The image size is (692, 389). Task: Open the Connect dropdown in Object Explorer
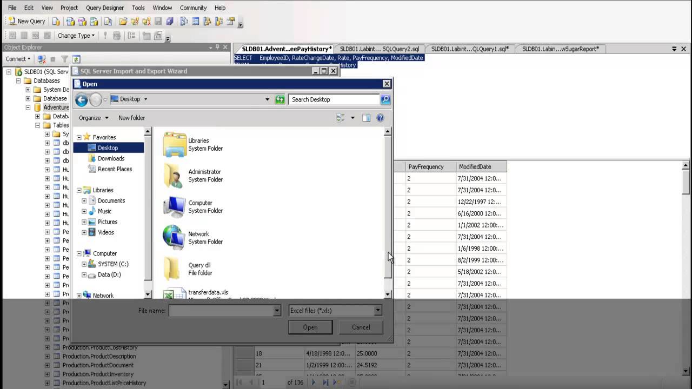(18, 59)
